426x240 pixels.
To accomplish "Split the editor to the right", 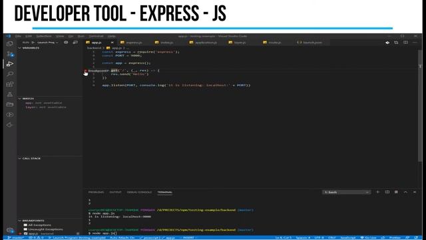I will pyautogui.click(x=405, y=43).
